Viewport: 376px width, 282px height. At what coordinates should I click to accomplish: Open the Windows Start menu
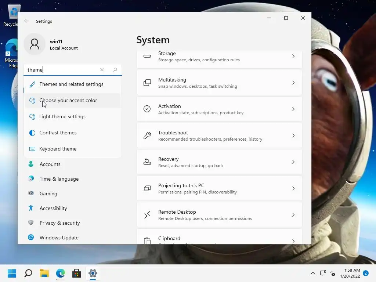[12, 273]
